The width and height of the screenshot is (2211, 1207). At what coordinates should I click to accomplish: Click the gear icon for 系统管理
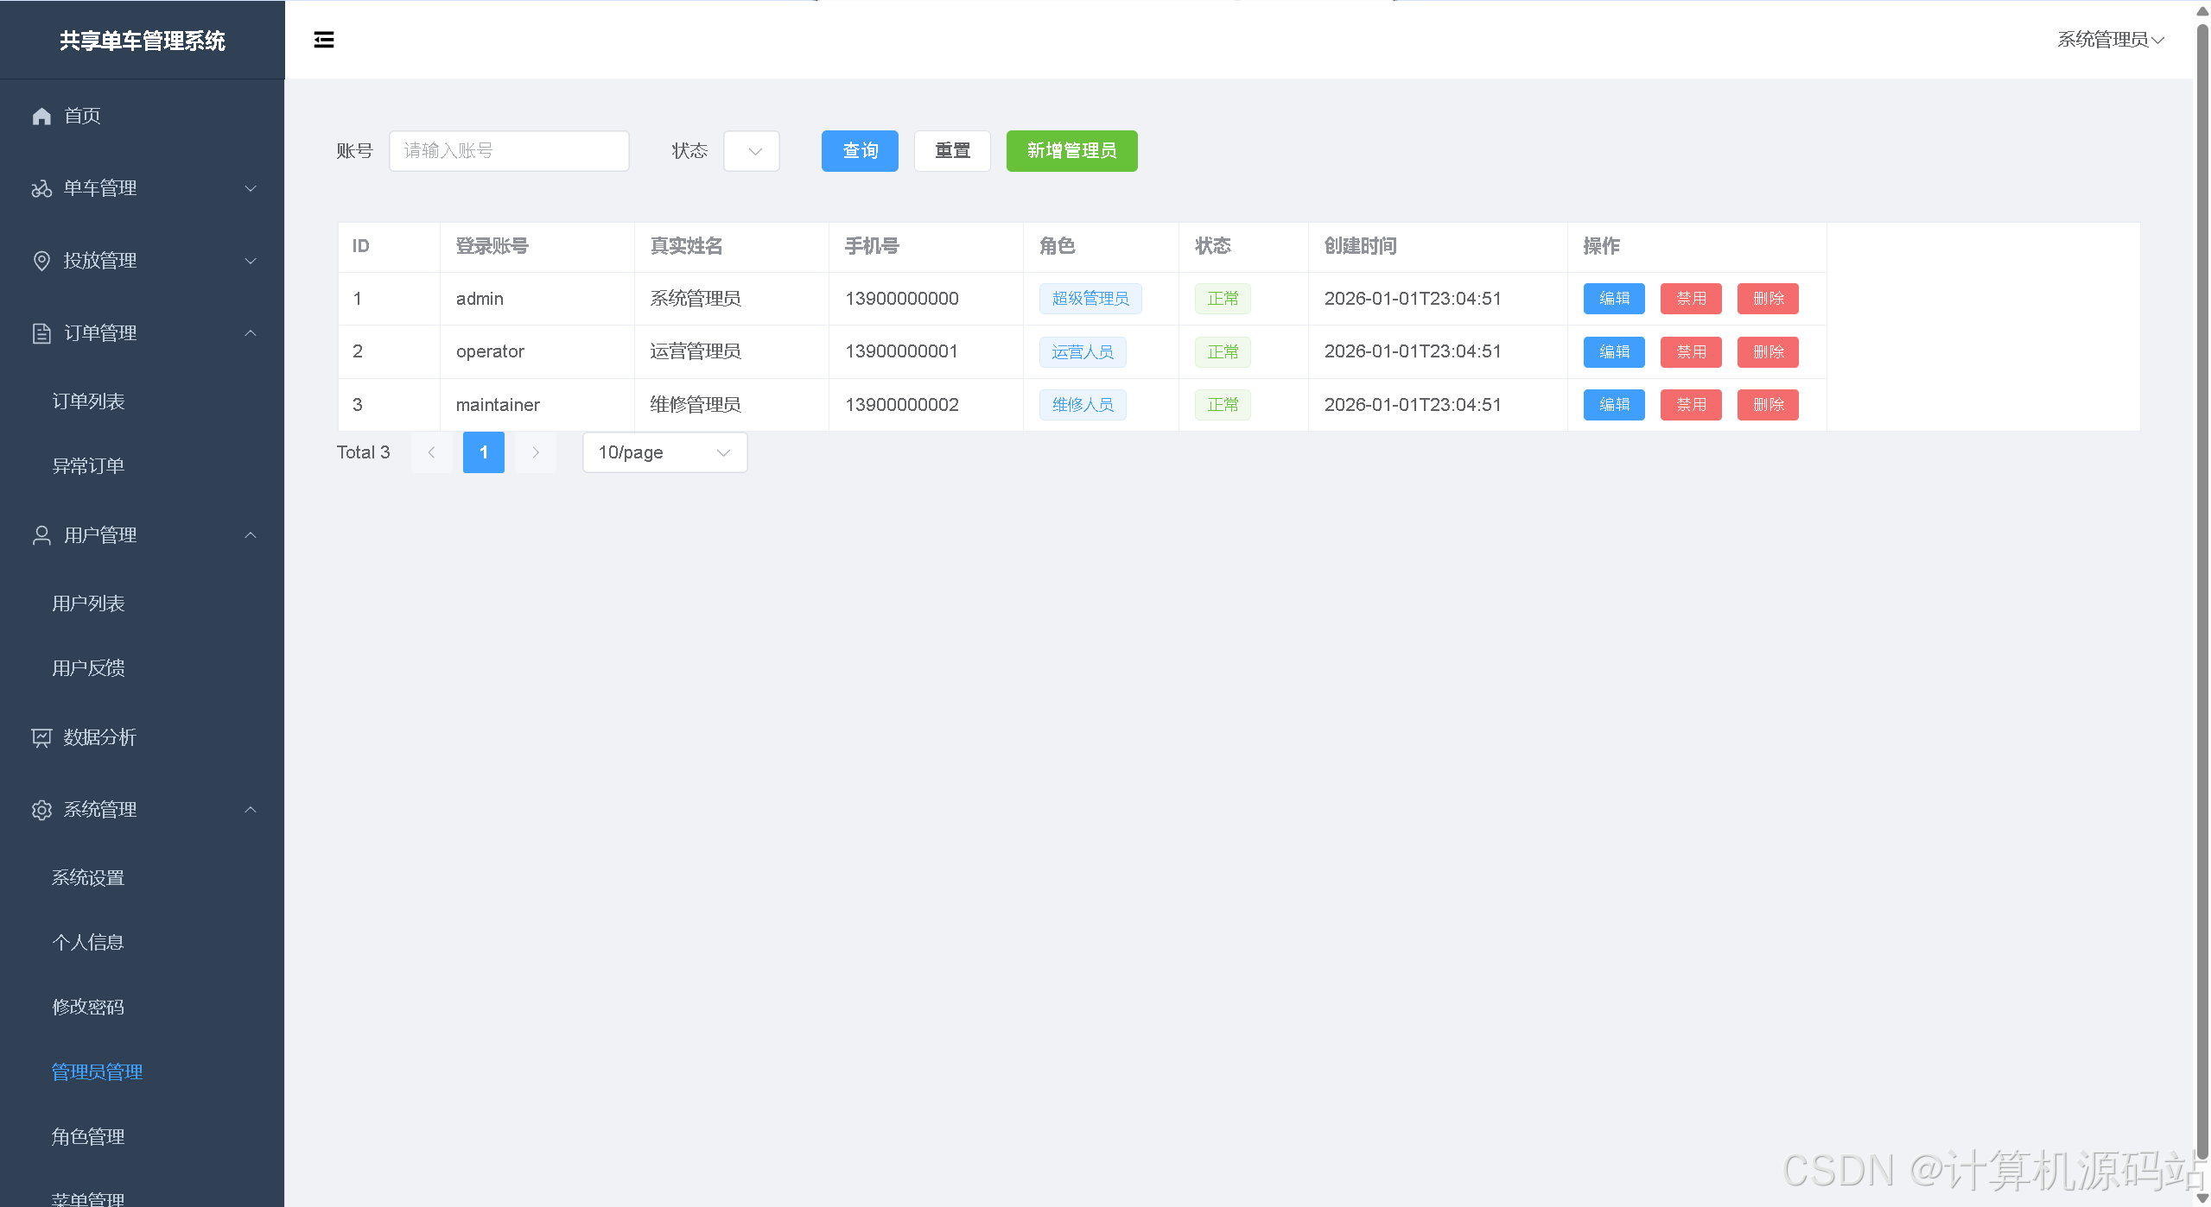tap(41, 810)
